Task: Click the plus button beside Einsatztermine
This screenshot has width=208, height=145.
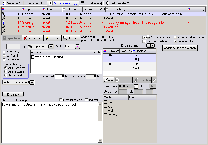Action: pyautogui.click(x=152, y=46)
